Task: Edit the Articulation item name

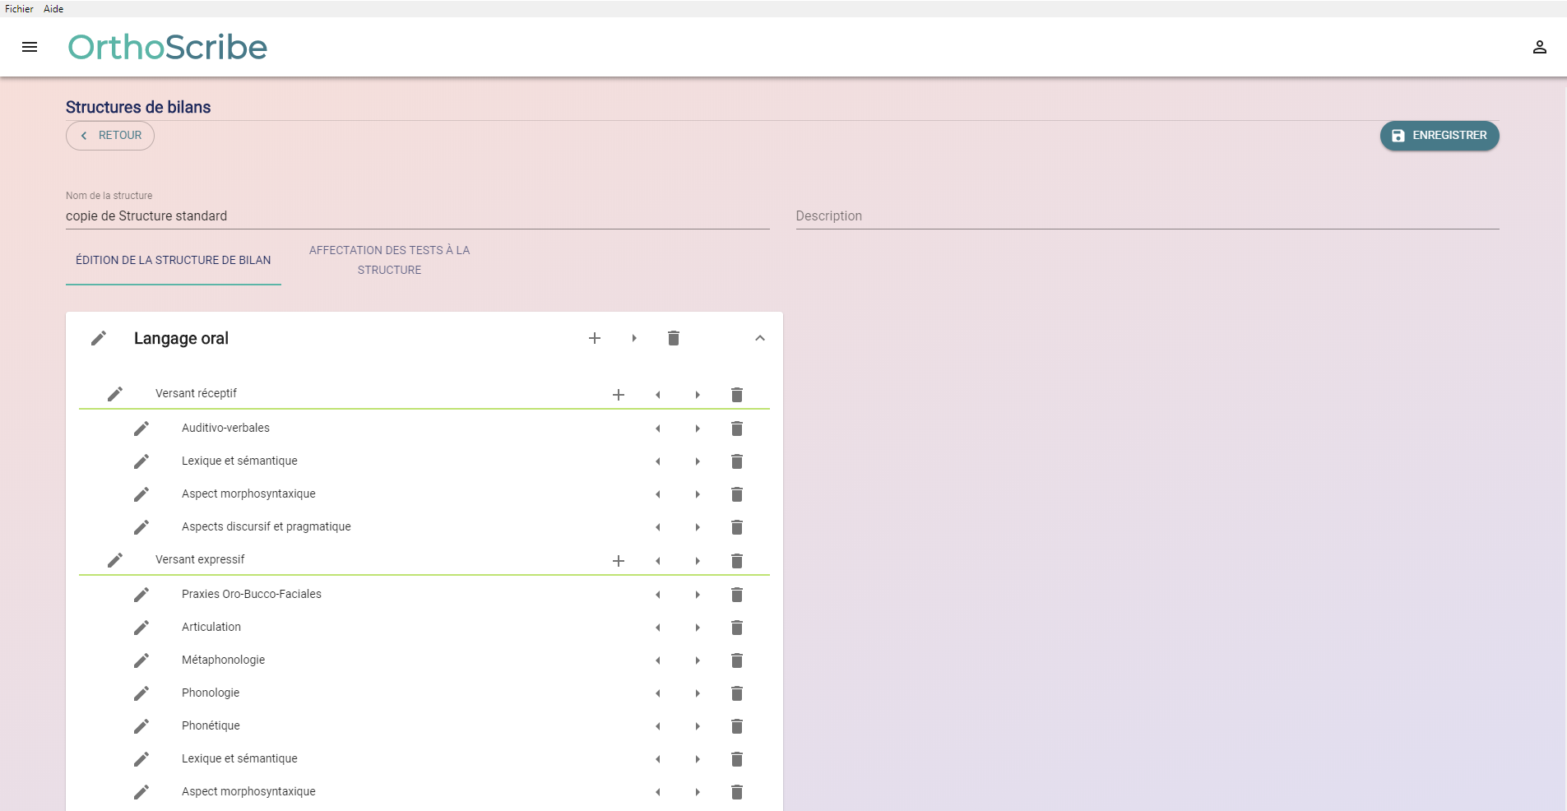Action: (141, 628)
